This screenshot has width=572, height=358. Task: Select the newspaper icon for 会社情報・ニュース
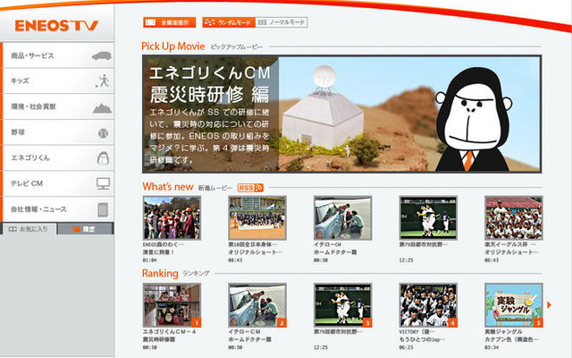103,209
